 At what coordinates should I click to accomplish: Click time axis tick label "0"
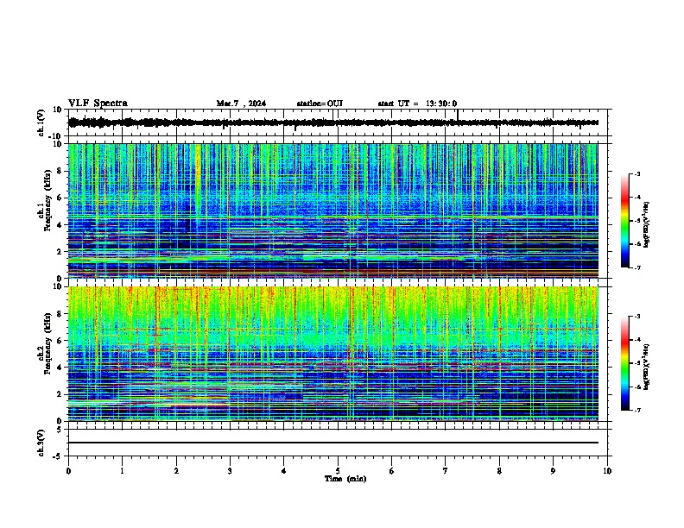pos(68,471)
